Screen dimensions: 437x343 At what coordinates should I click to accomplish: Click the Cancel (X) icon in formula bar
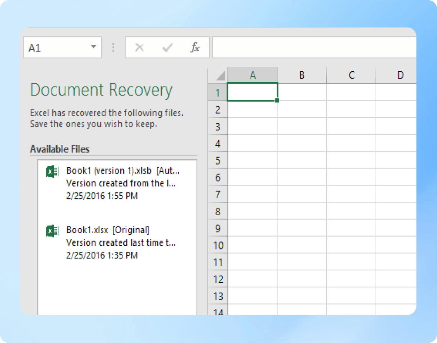pos(139,47)
